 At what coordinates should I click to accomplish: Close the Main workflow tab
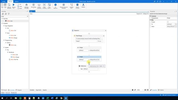[34, 11]
